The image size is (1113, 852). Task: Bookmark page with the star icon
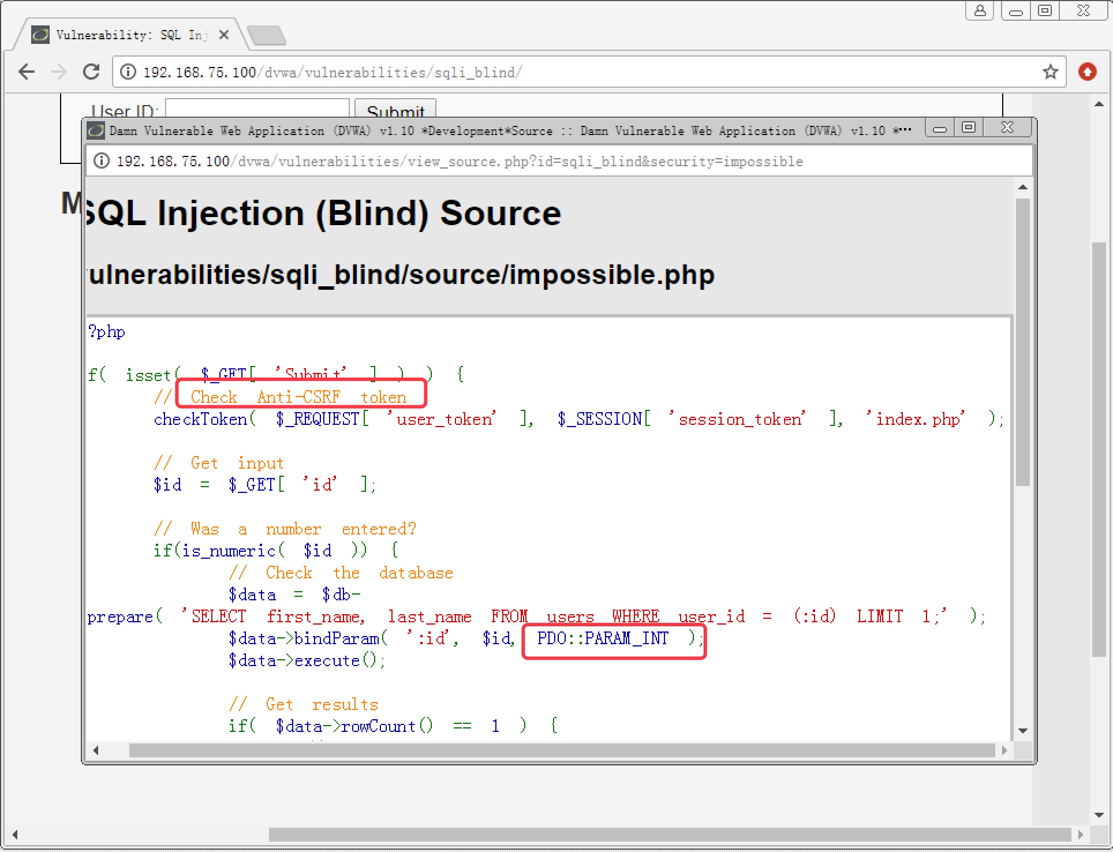click(1051, 72)
